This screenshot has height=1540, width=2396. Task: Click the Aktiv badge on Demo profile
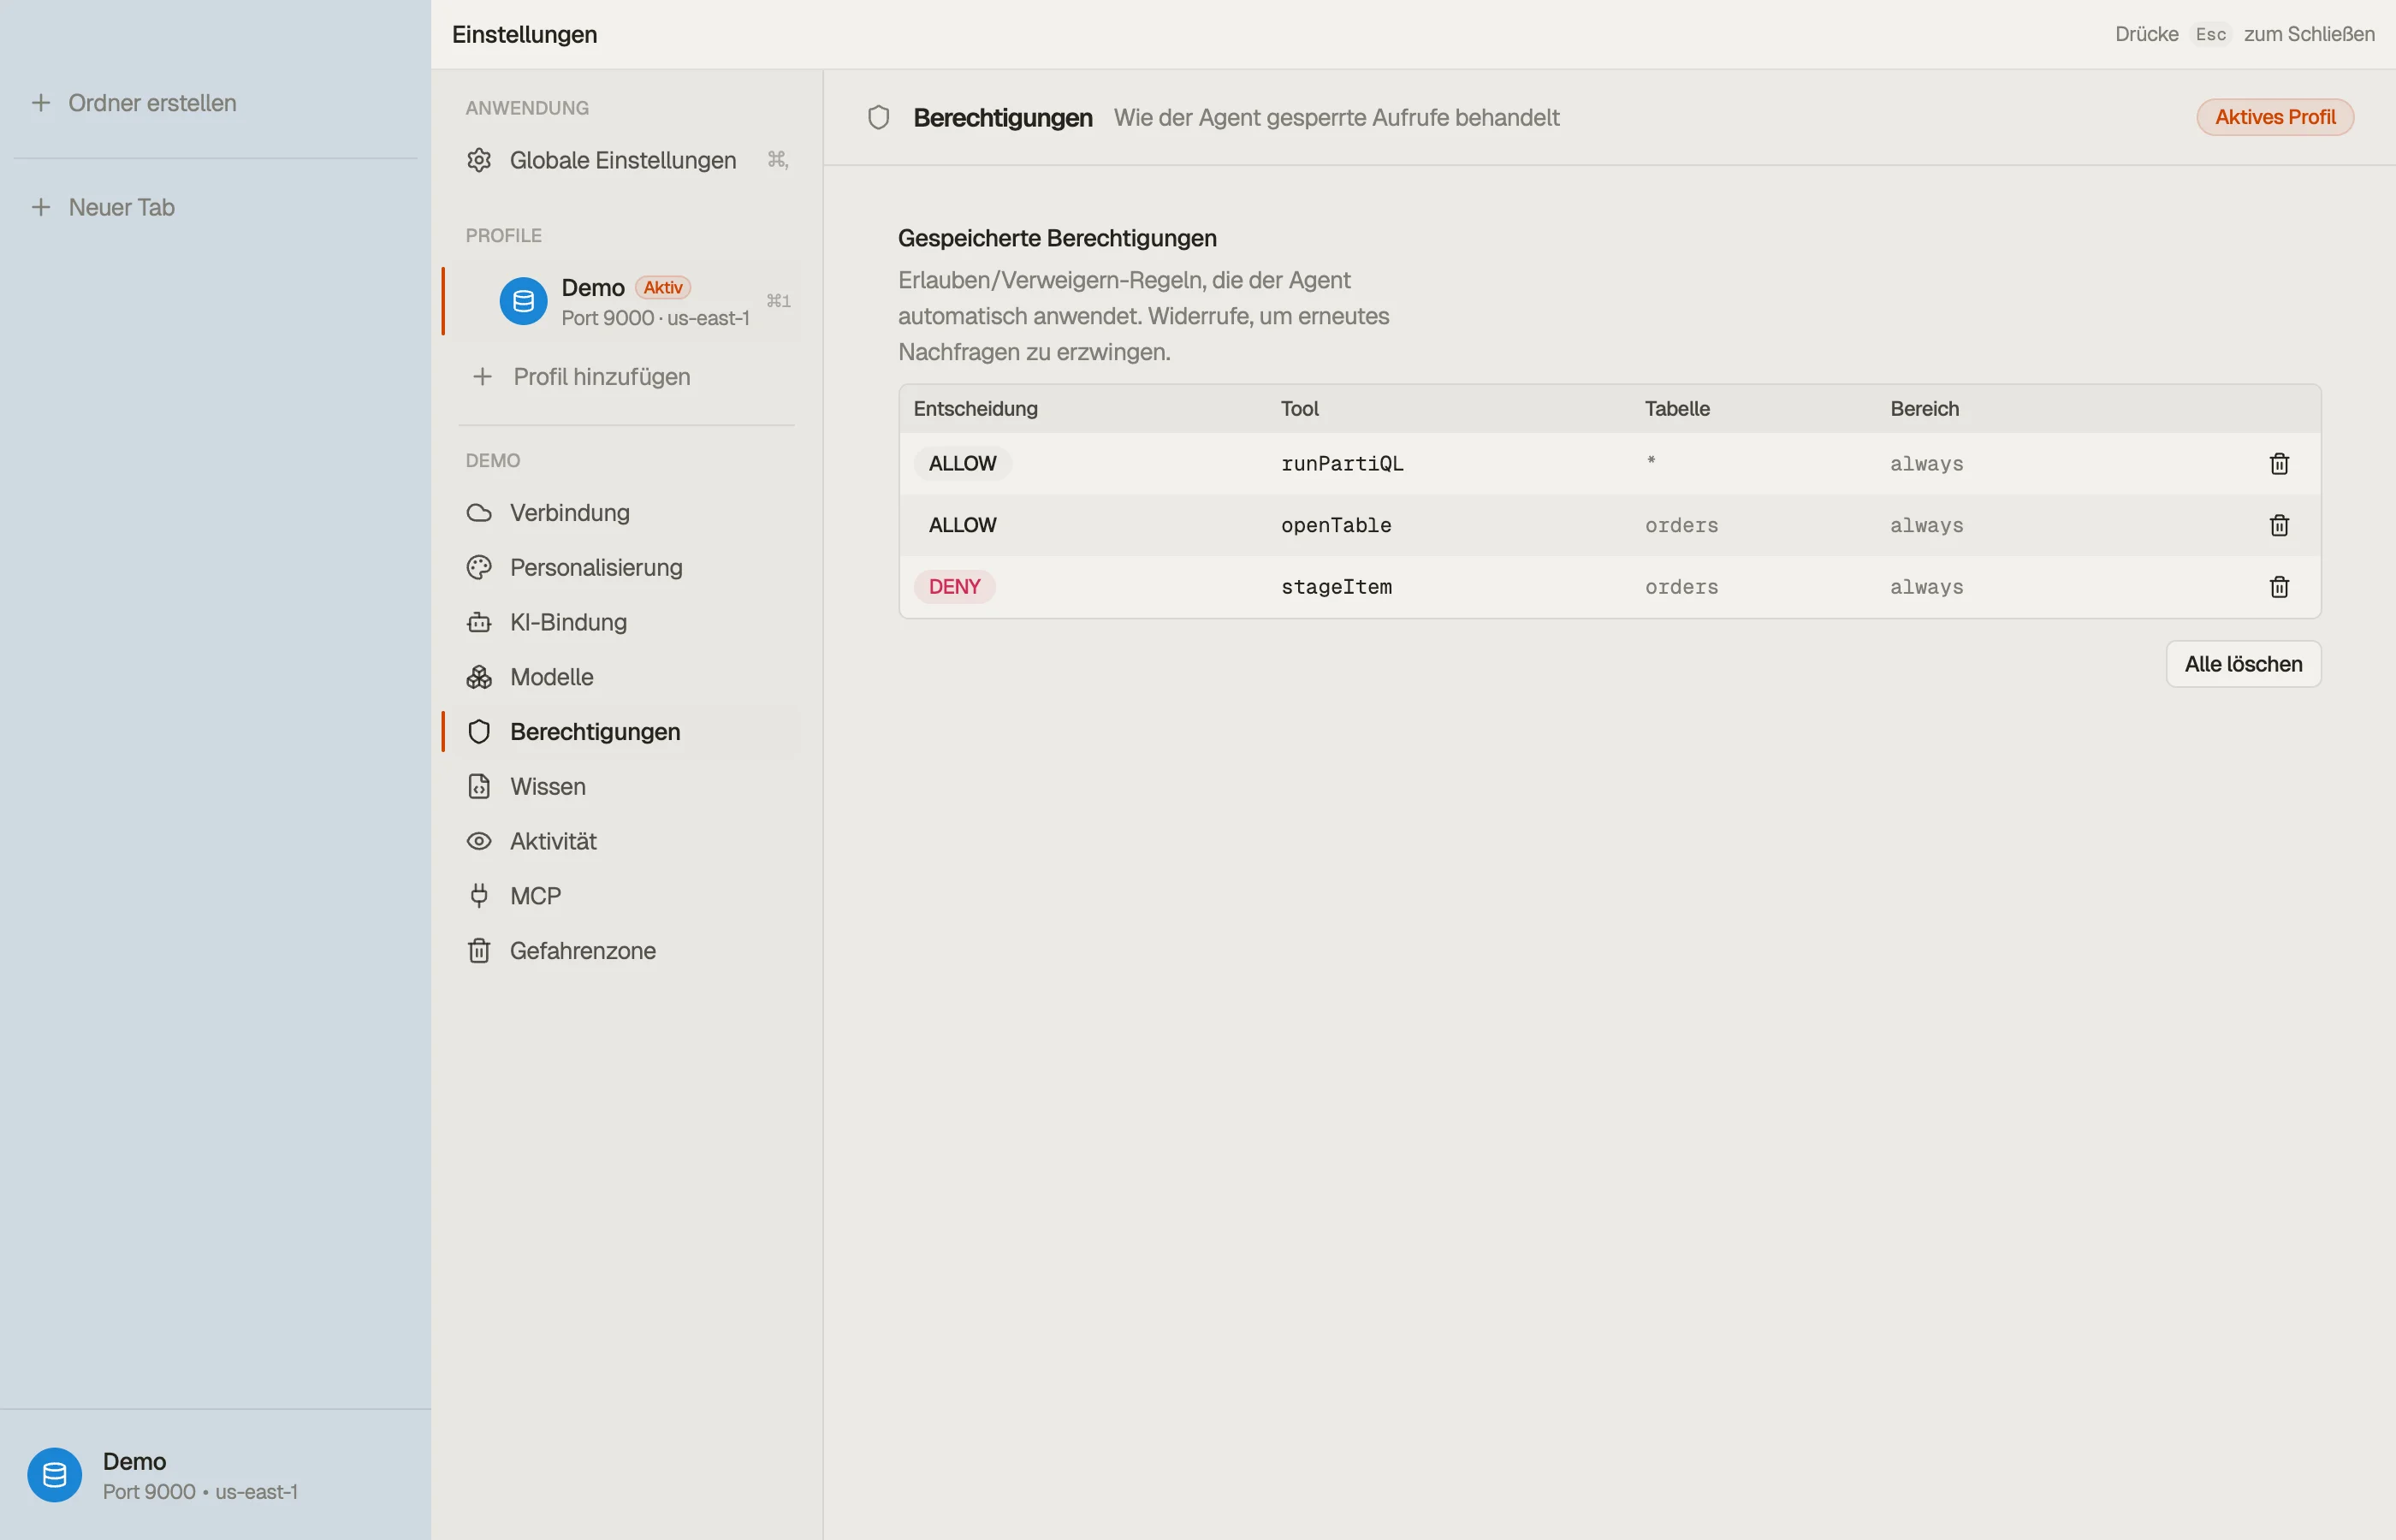(x=663, y=288)
